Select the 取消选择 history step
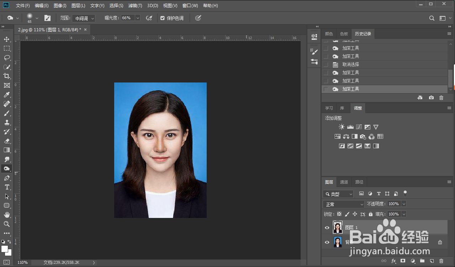This screenshot has width=455, height=267. 350,65
